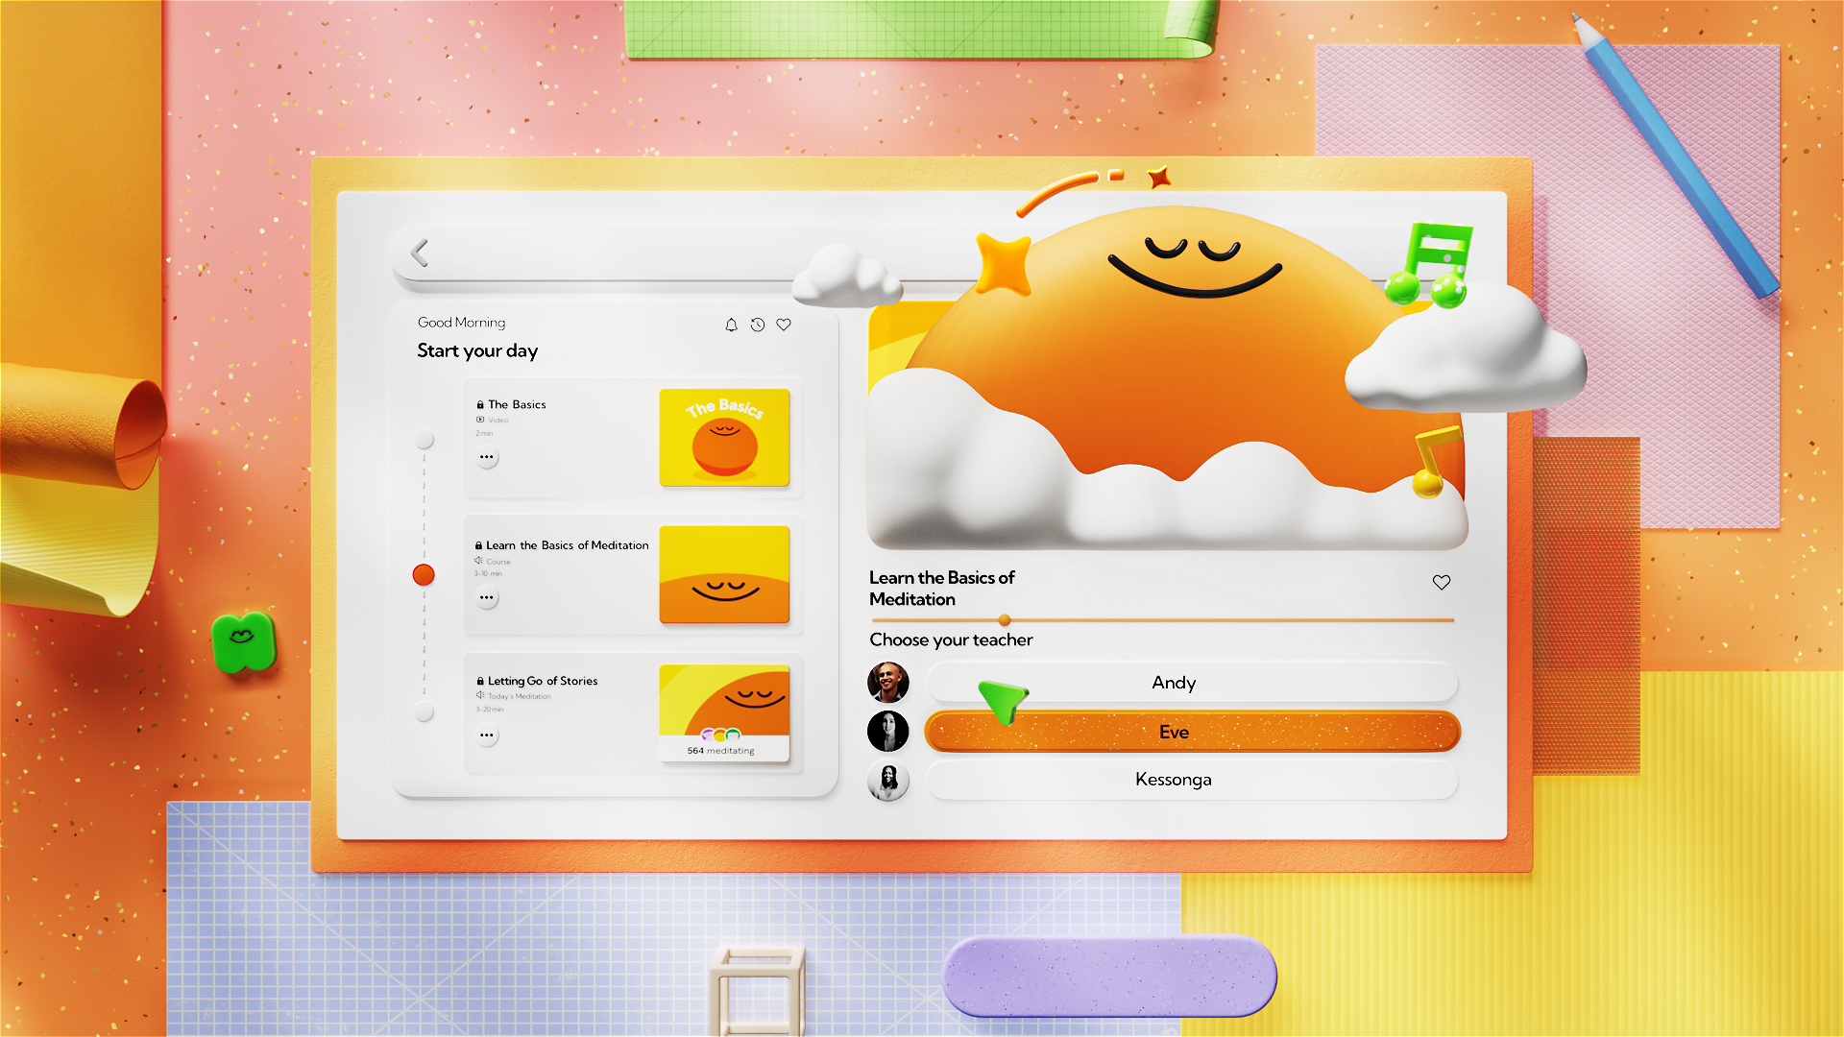Screen dimensions: 1844x1037
Task: Open notifications bell icon
Action: [731, 326]
